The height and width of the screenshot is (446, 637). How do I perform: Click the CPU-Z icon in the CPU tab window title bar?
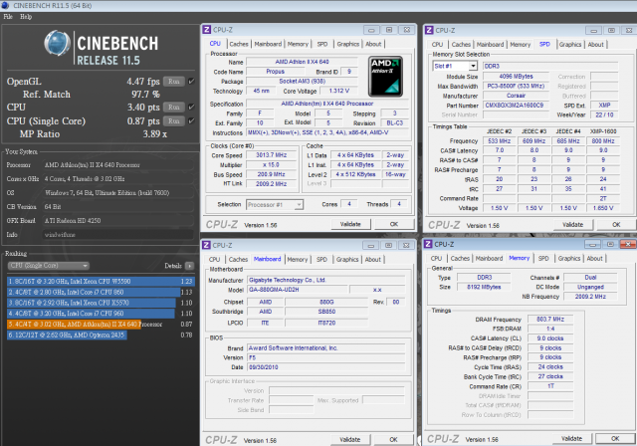pyautogui.click(x=207, y=30)
